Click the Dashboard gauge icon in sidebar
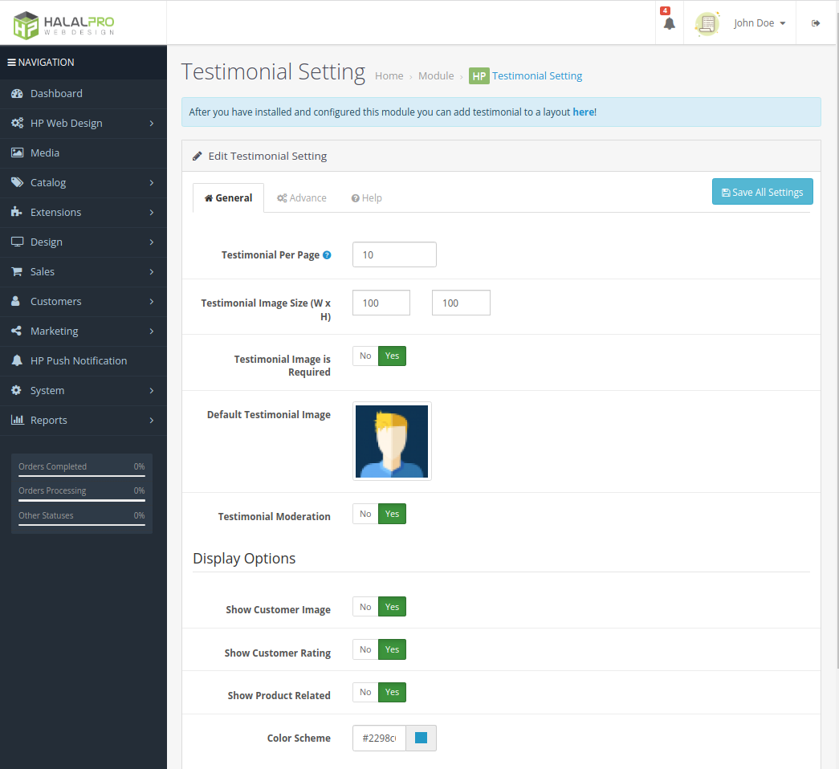The width and height of the screenshot is (839, 769). coord(17,94)
